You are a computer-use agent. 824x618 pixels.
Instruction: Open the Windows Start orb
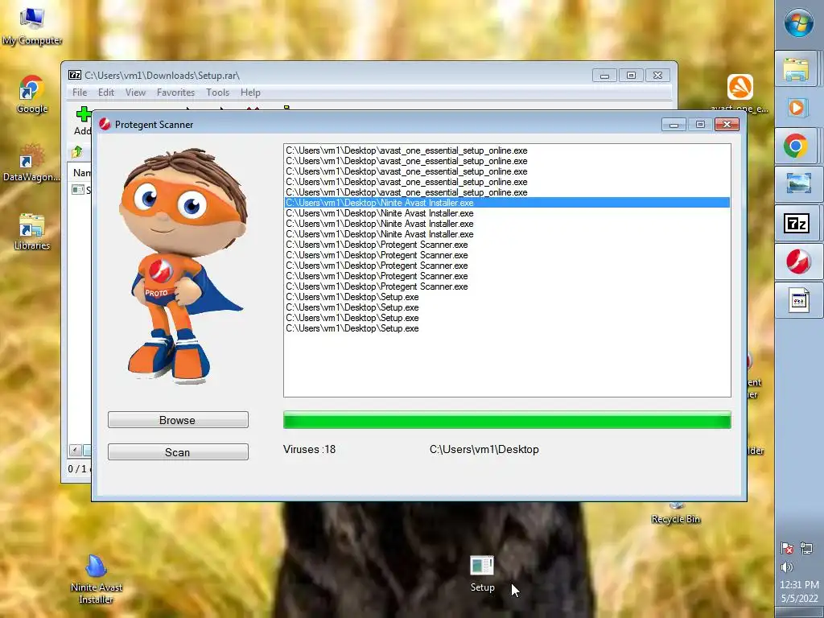point(799,23)
